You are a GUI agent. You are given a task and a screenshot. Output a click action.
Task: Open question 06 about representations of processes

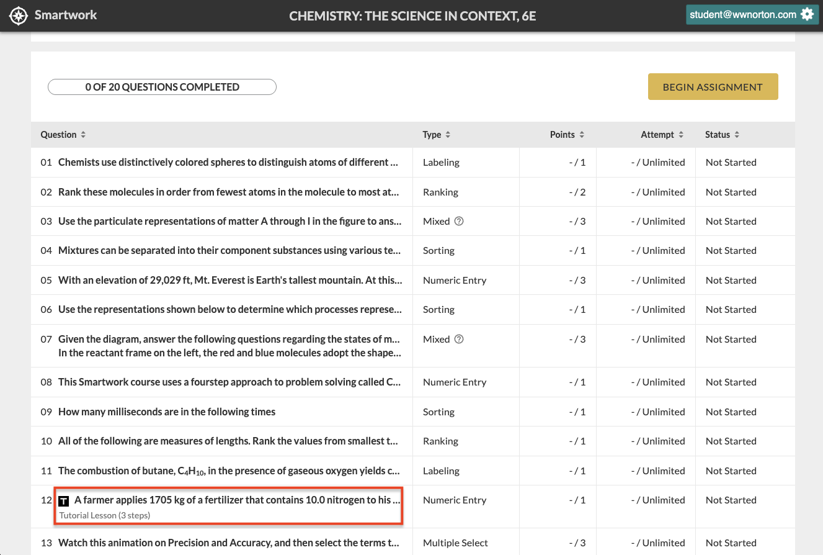tap(230, 310)
